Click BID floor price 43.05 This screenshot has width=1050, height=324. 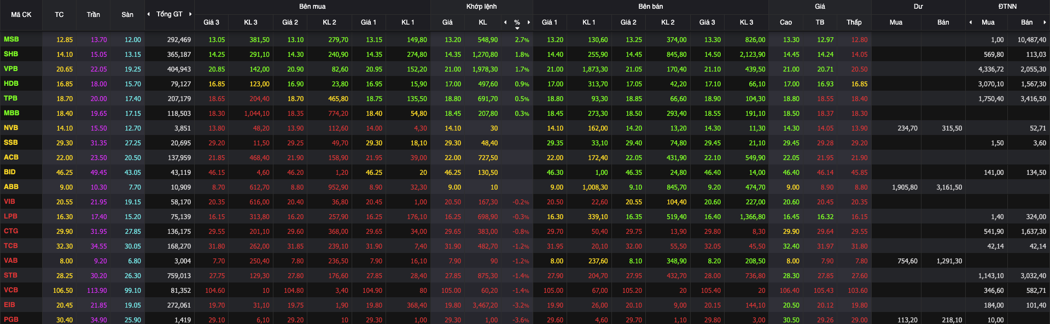132,173
